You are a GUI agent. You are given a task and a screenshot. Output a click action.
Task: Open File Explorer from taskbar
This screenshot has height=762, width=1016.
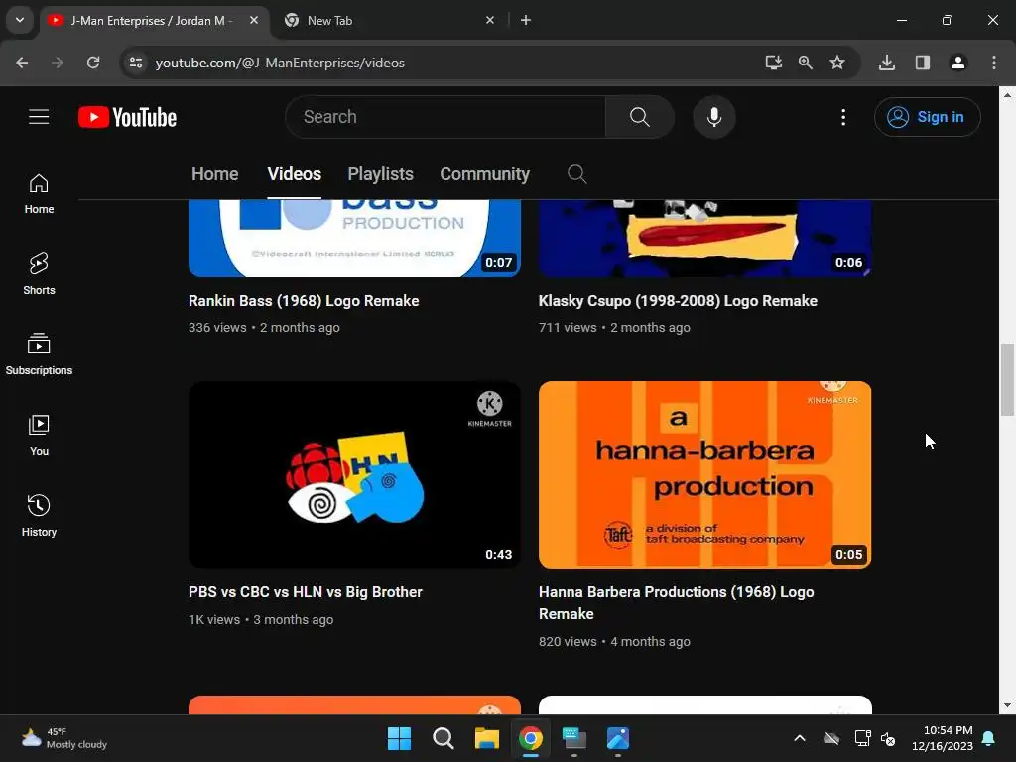click(486, 738)
